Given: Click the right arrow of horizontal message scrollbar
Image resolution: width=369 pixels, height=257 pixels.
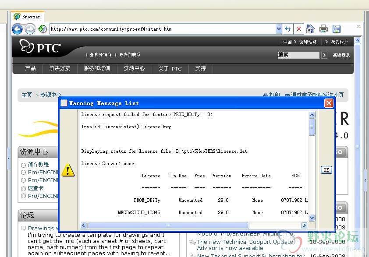Looking at the screenshot, I should (304, 225).
